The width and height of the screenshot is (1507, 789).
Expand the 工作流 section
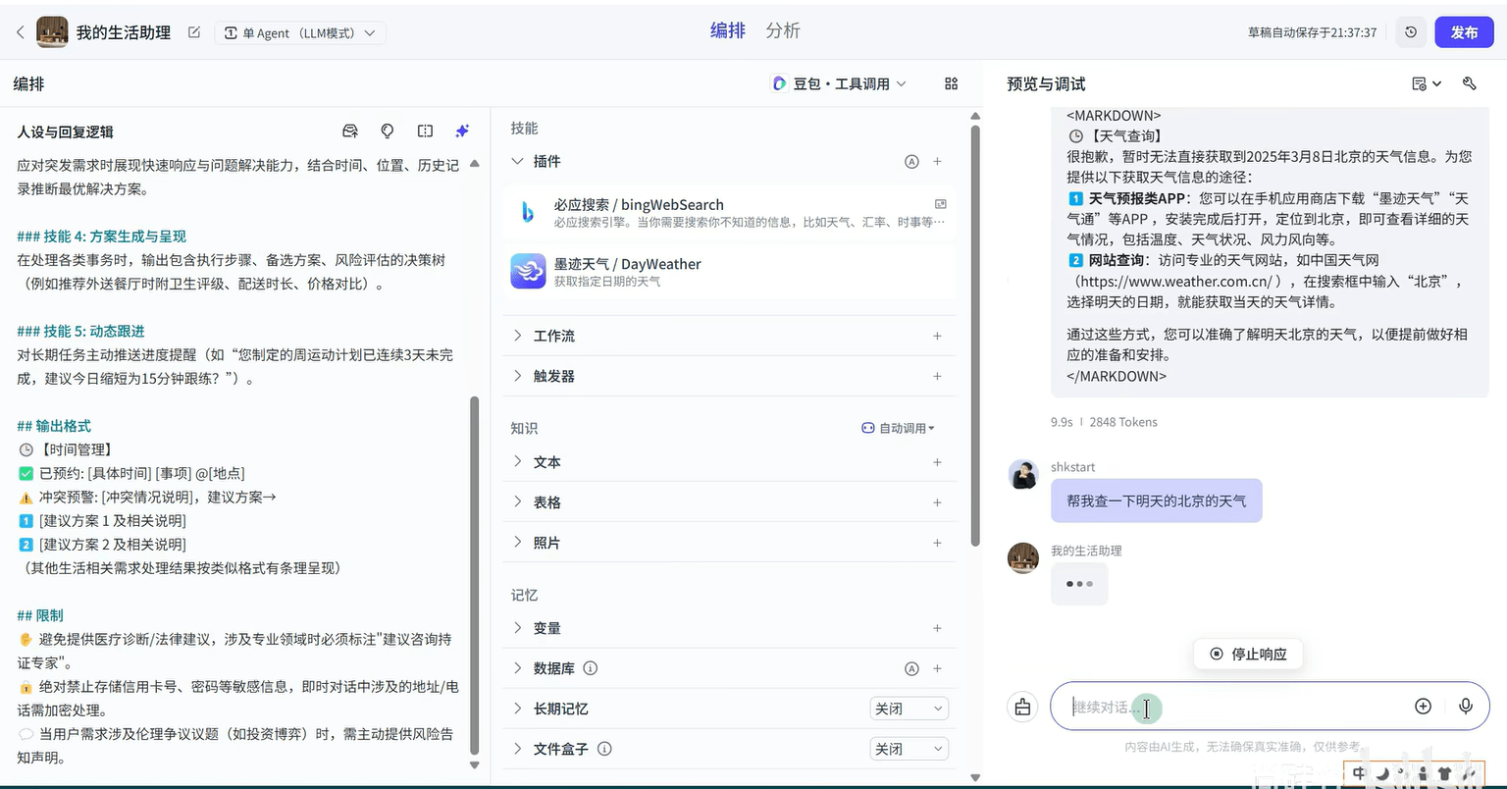[554, 336]
